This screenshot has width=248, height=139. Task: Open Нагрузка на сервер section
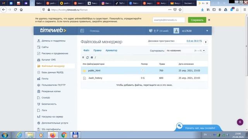(52, 117)
